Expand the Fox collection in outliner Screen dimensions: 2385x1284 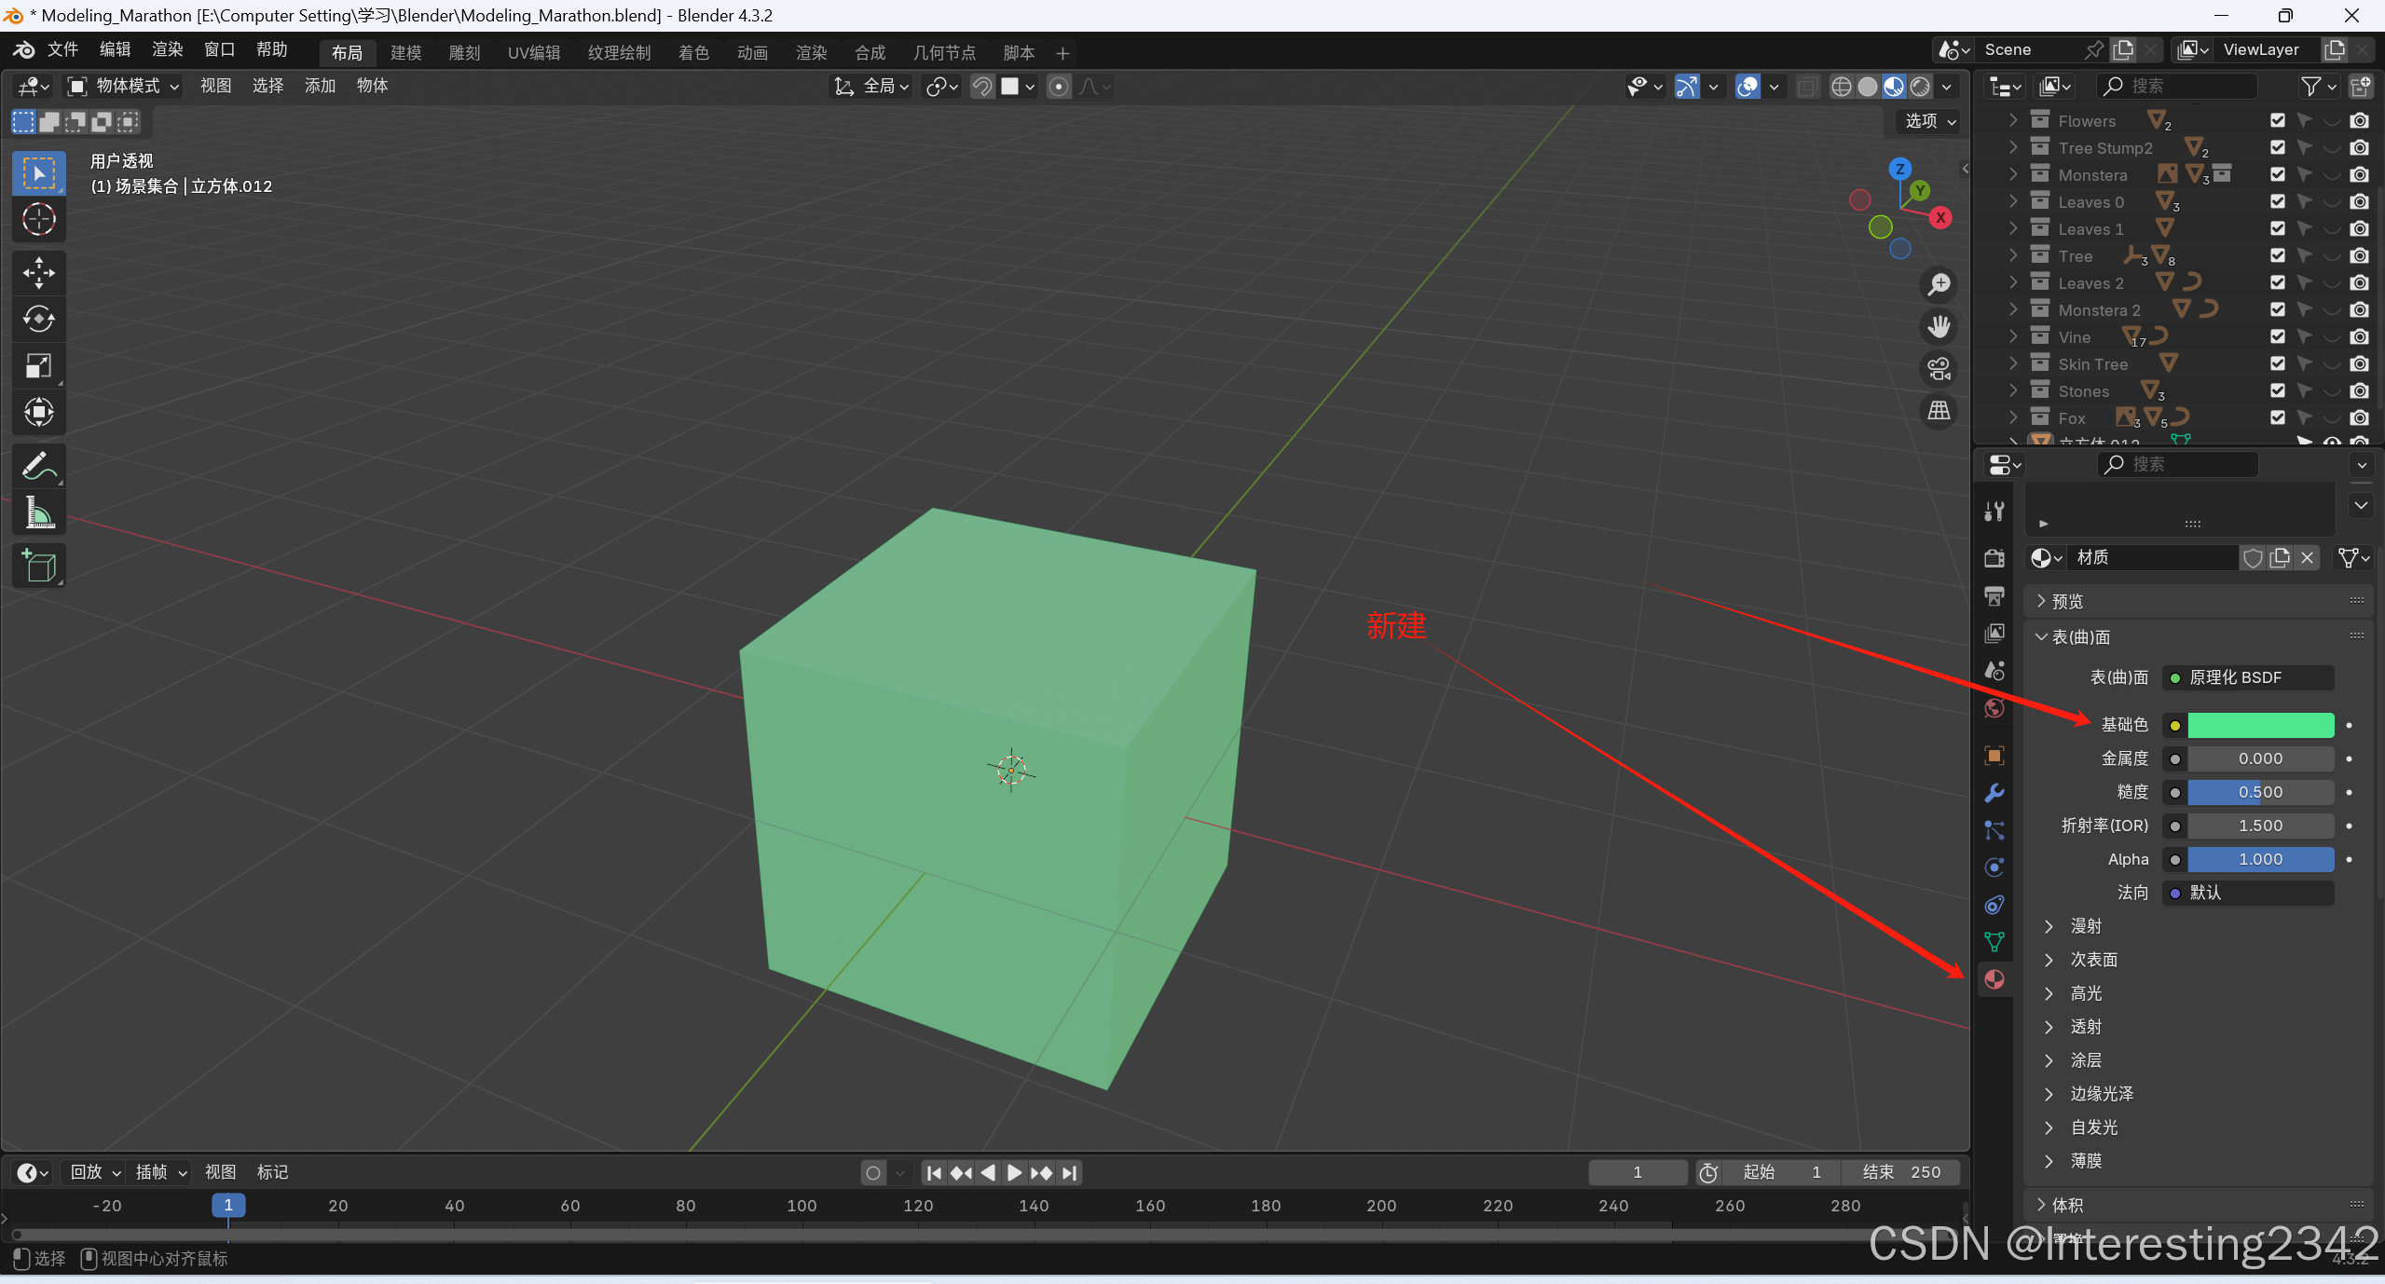pyautogui.click(x=2013, y=417)
